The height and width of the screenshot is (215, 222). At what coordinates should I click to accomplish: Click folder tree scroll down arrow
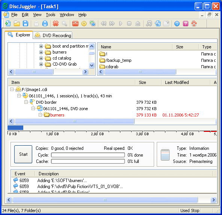[92, 65]
